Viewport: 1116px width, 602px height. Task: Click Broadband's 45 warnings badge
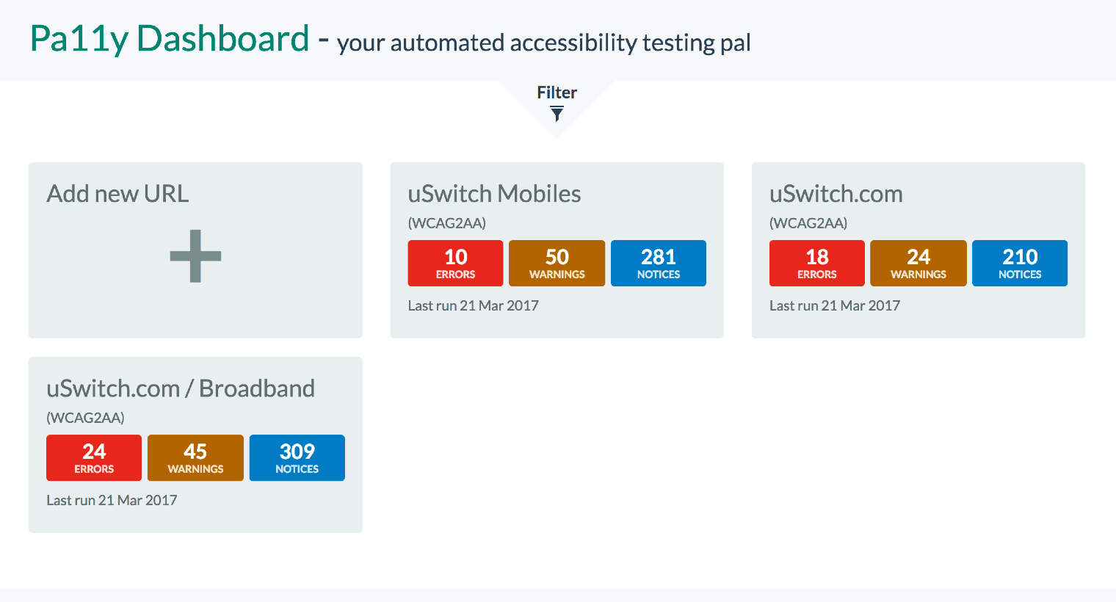click(195, 457)
